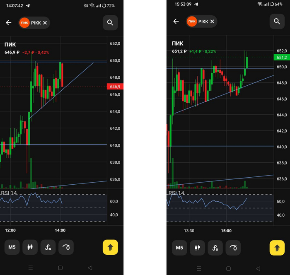Tap Wi-Fi icon in right status bar

(260, 4)
